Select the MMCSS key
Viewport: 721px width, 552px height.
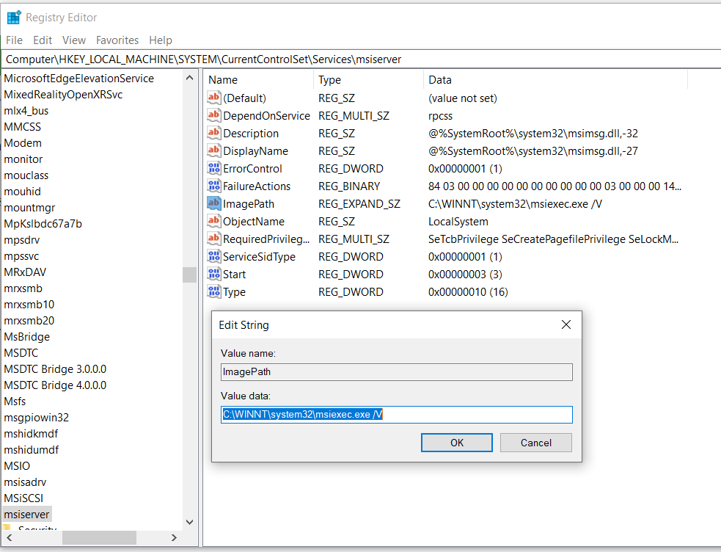click(23, 127)
